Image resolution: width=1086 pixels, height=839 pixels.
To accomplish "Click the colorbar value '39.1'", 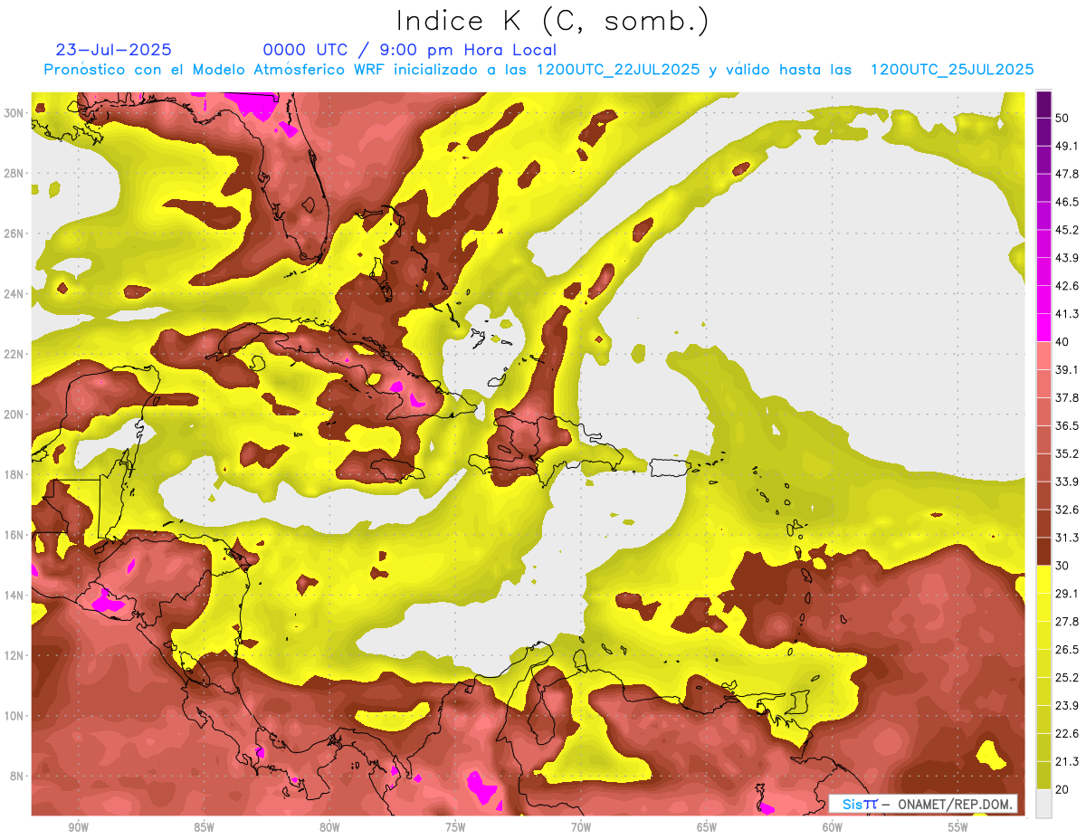I will tap(1066, 370).
